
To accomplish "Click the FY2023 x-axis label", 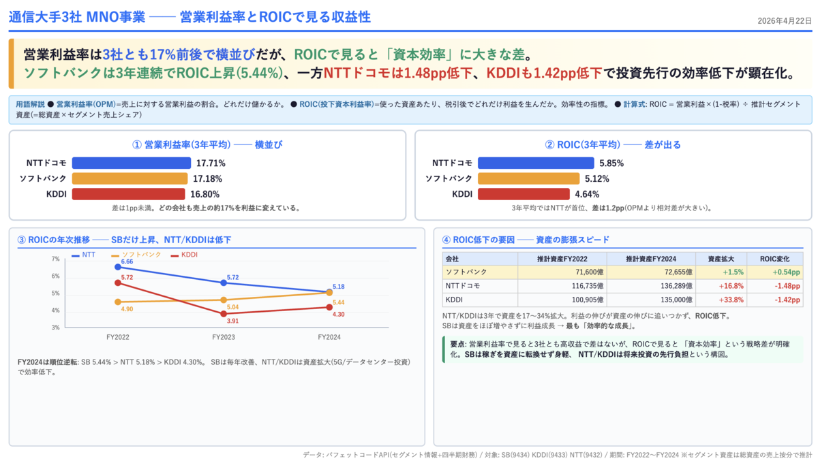I will tap(223, 336).
